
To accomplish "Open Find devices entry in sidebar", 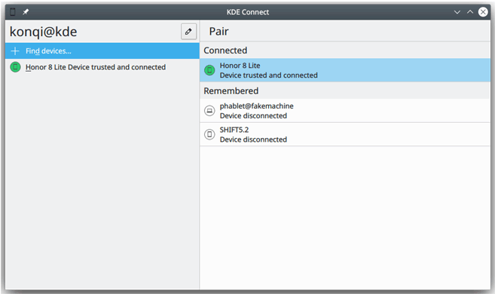I will (102, 51).
